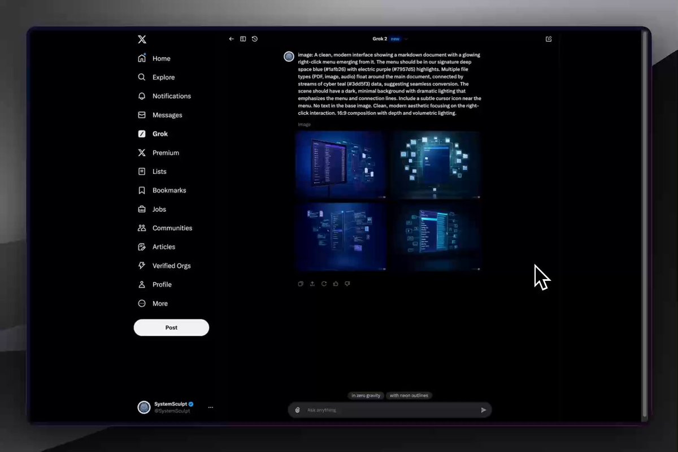Viewport: 678px width, 452px height.
Task: Toggle the side panel layout icon
Action: (x=243, y=39)
